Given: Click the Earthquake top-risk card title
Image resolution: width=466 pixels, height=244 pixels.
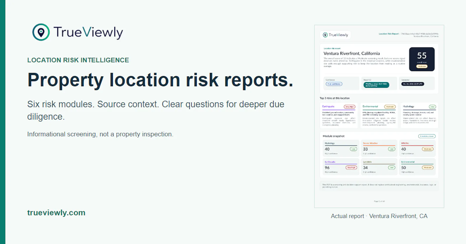Looking at the screenshot, I should [x=328, y=107].
